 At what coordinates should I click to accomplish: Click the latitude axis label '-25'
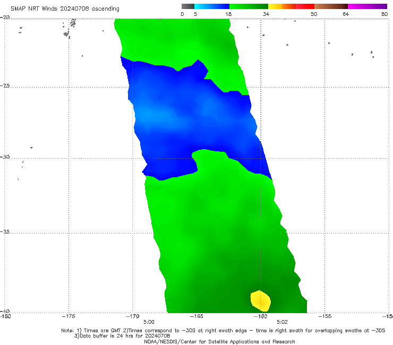5,85
